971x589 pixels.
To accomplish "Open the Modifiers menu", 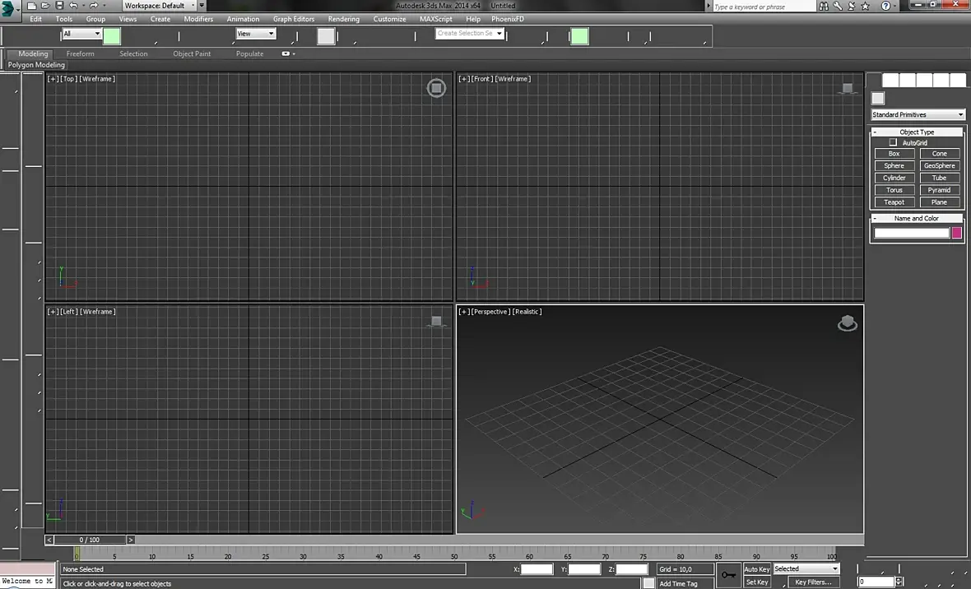I will click(x=198, y=19).
